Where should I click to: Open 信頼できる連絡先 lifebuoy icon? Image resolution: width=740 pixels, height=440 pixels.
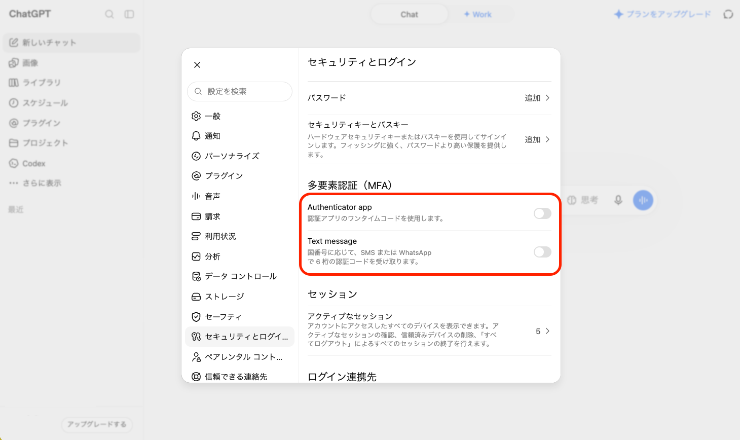(x=196, y=377)
